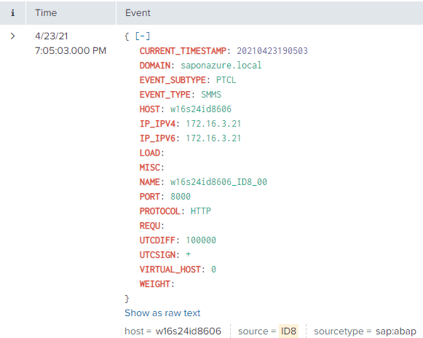Click IP_IPV4 value 172.16.3.21
The image size is (423, 338).
[213, 124]
